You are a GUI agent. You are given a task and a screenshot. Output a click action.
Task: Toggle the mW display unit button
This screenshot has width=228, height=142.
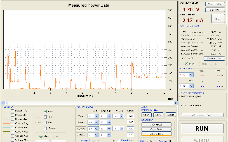point(218,19)
